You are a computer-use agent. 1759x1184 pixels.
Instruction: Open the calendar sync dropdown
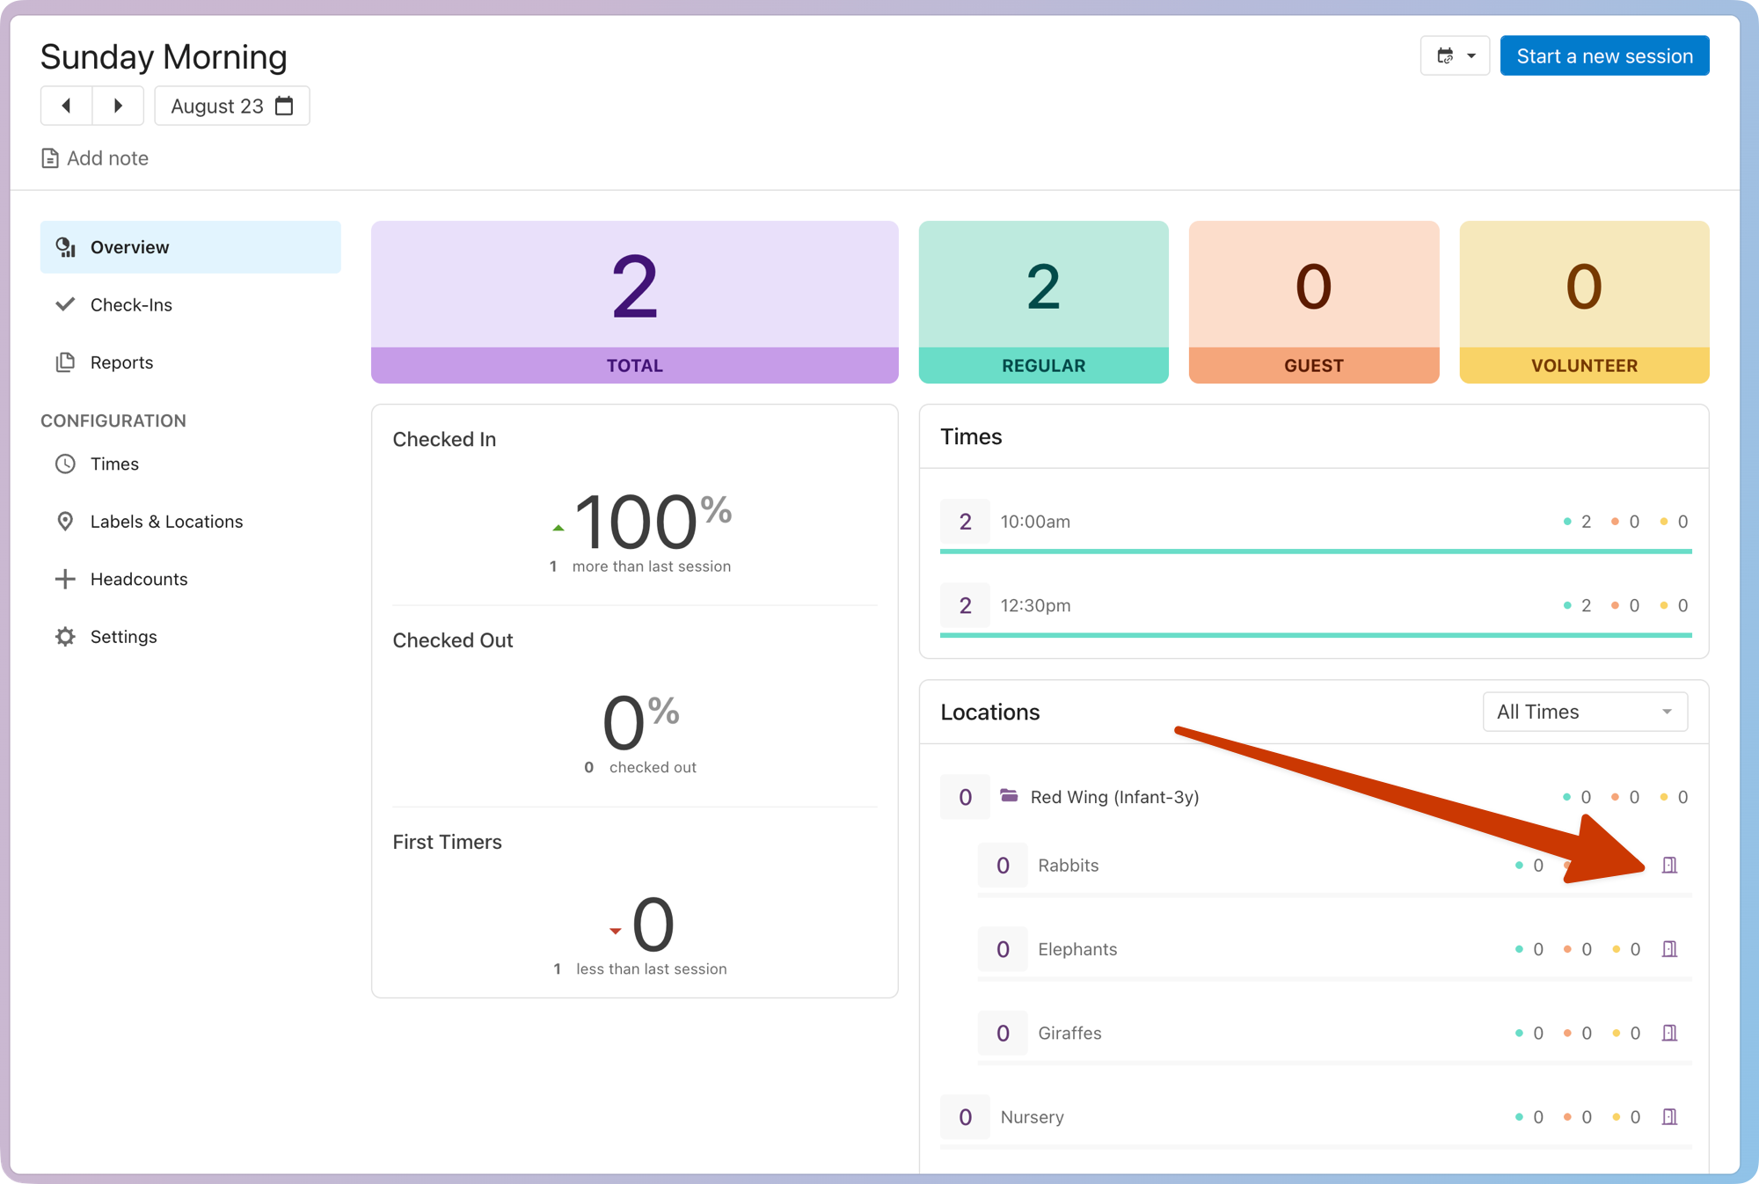[x=1455, y=56]
